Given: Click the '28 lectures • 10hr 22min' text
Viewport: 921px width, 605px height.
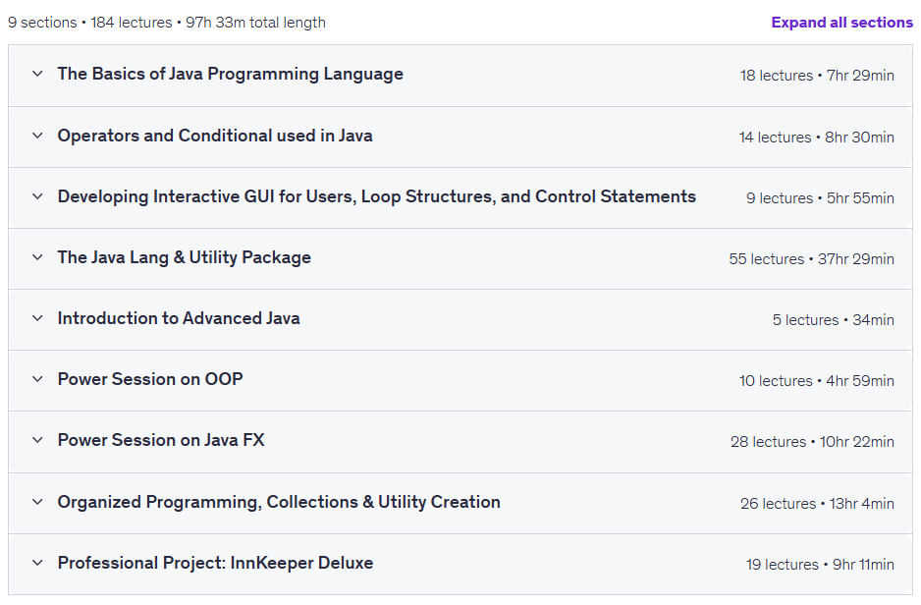Looking at the screenshot, I should [812, 442].
